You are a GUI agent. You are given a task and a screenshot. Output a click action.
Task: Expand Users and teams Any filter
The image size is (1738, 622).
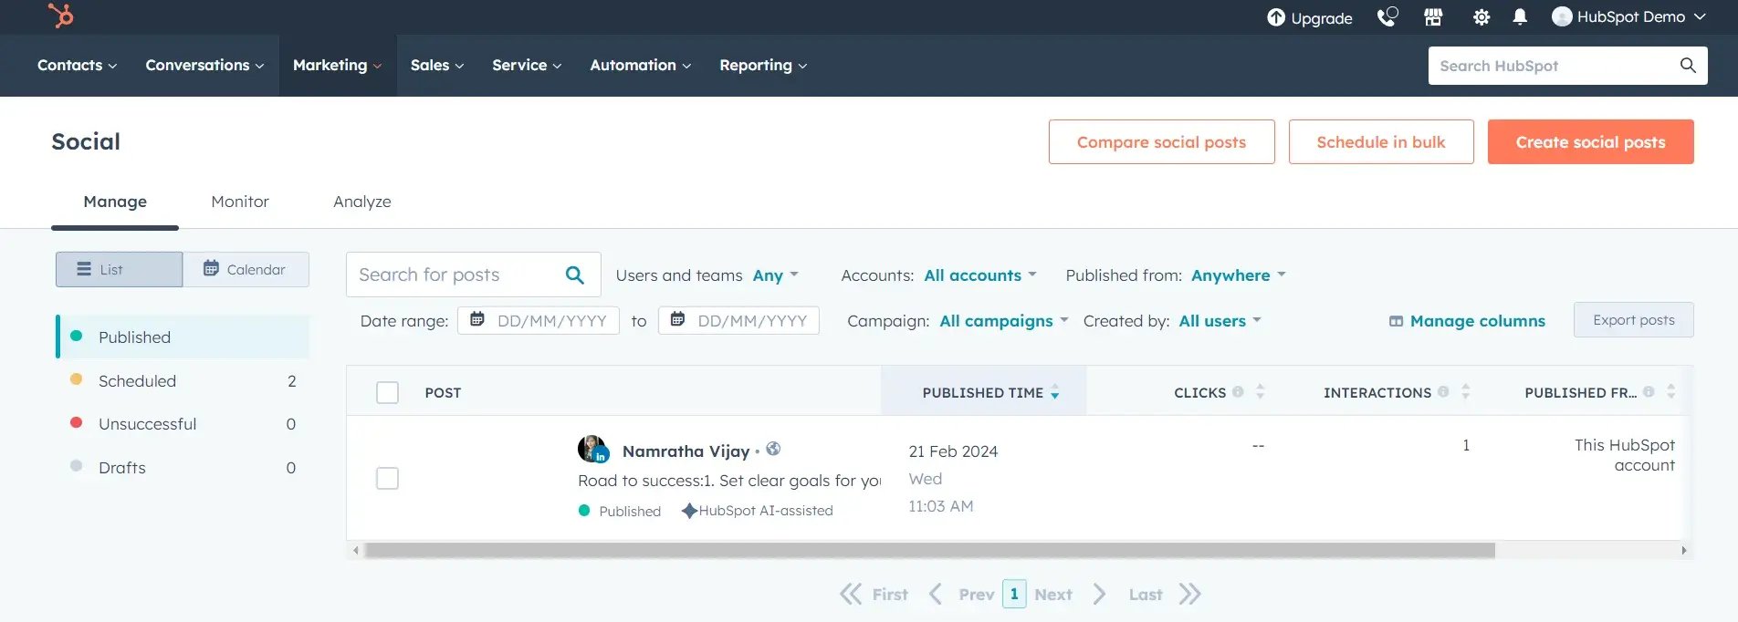(776, 275)
